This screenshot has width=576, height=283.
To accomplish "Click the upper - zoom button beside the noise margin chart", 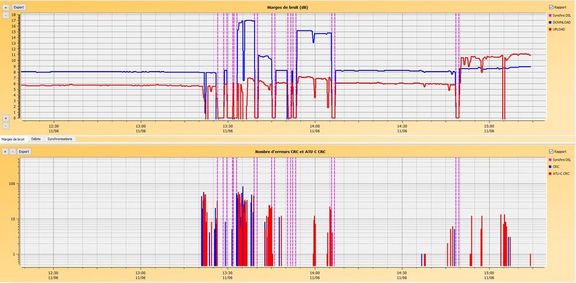I will coord(5,16).
